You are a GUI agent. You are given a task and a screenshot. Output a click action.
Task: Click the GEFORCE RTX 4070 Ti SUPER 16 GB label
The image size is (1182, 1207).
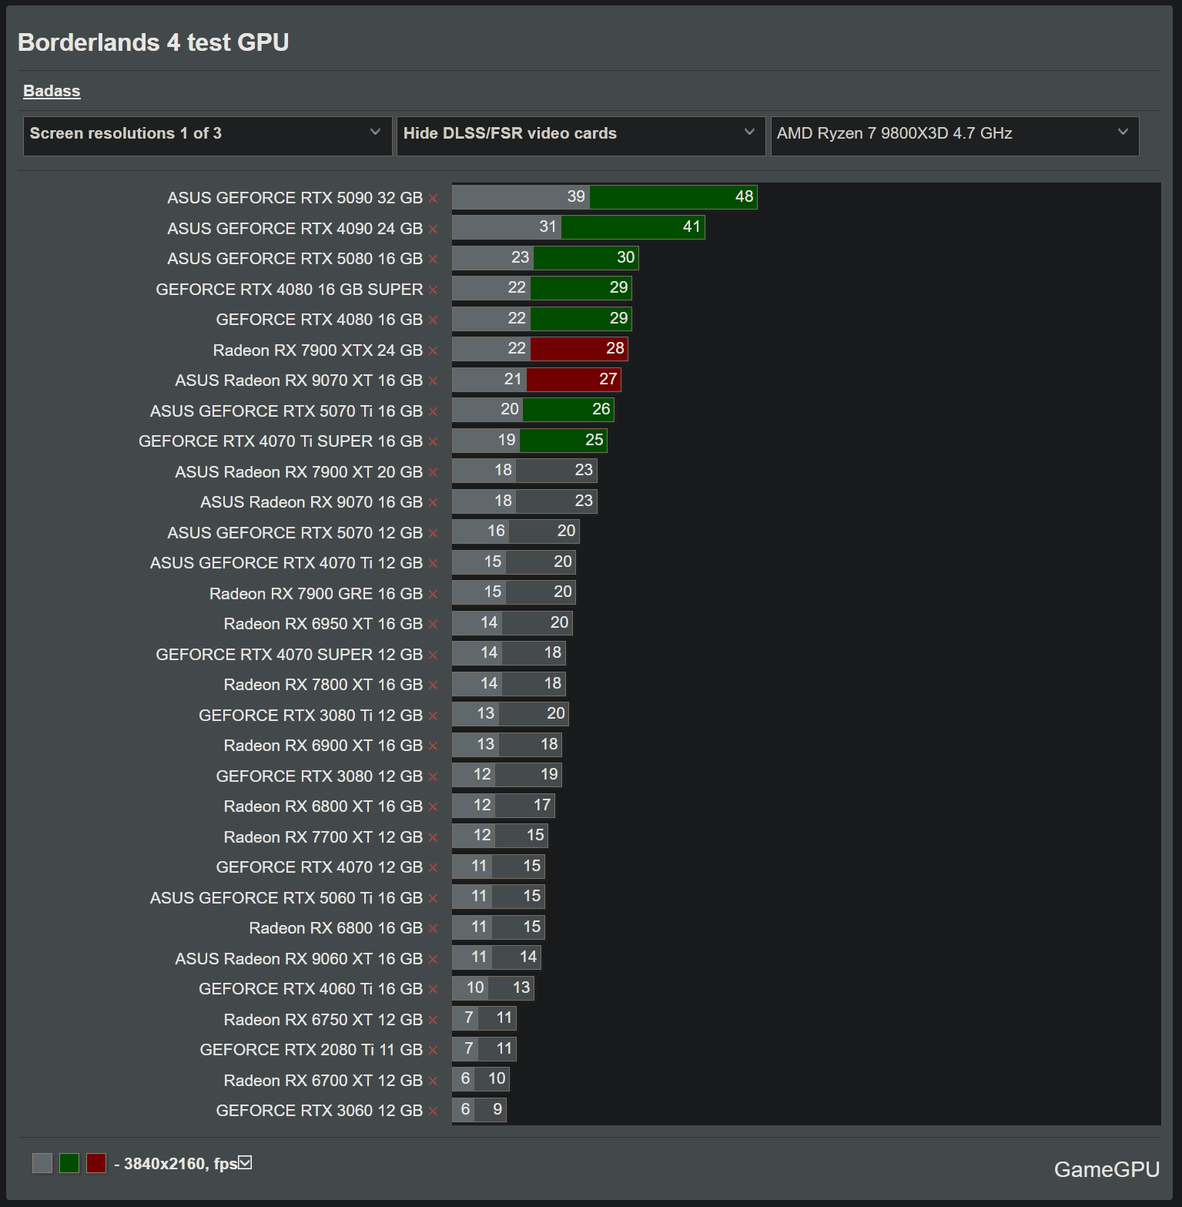point(281,441)
